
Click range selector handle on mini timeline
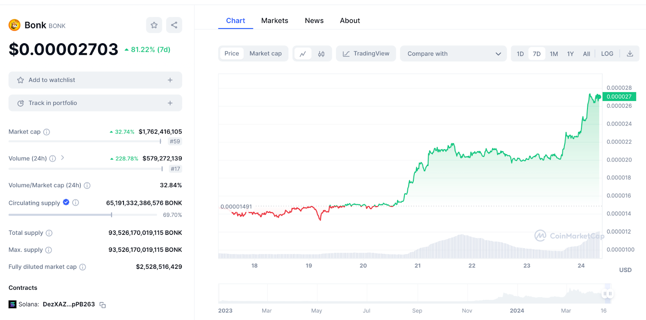pyautogui.click(x=607, y=293)
